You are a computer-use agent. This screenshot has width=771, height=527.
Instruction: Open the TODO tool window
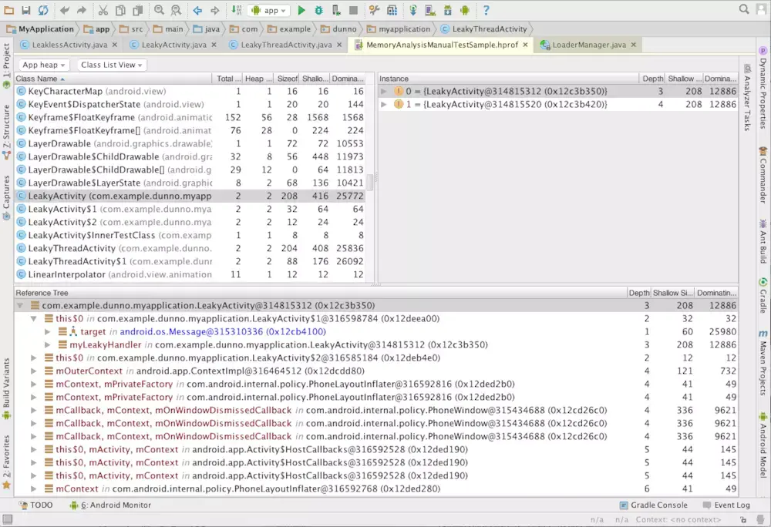tap(36, 505)
